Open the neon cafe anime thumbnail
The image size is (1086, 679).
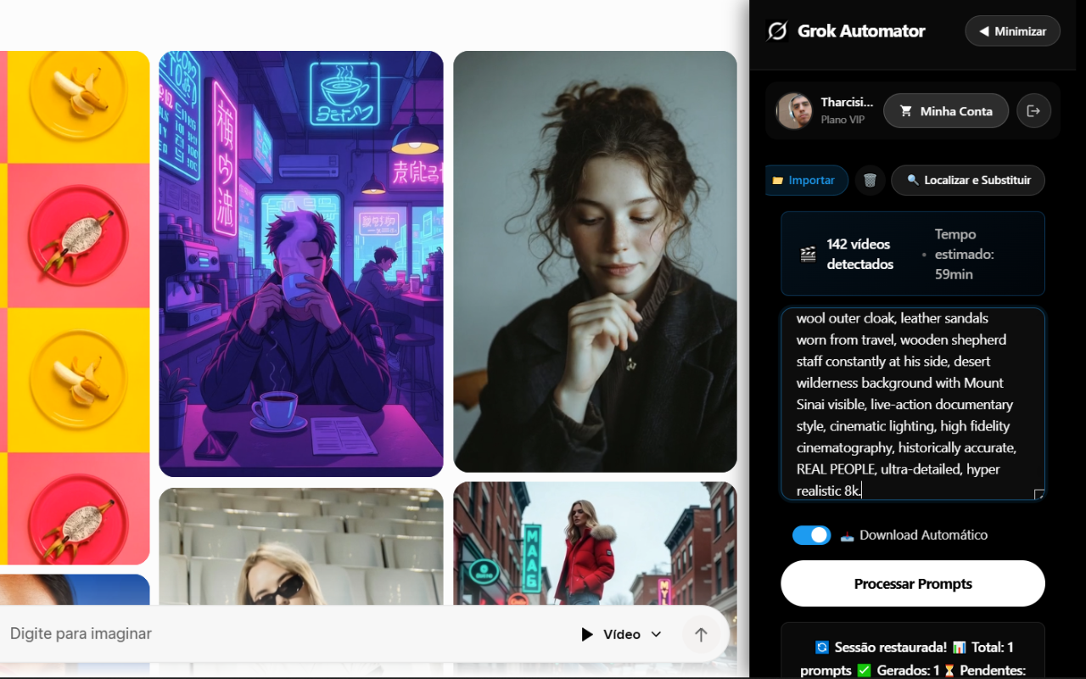click(300, 263)
